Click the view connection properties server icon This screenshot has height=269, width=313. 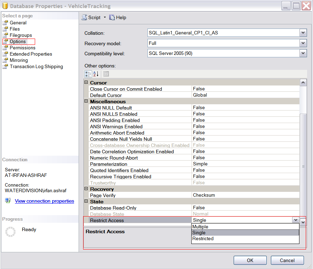click(x=8, y=201)
